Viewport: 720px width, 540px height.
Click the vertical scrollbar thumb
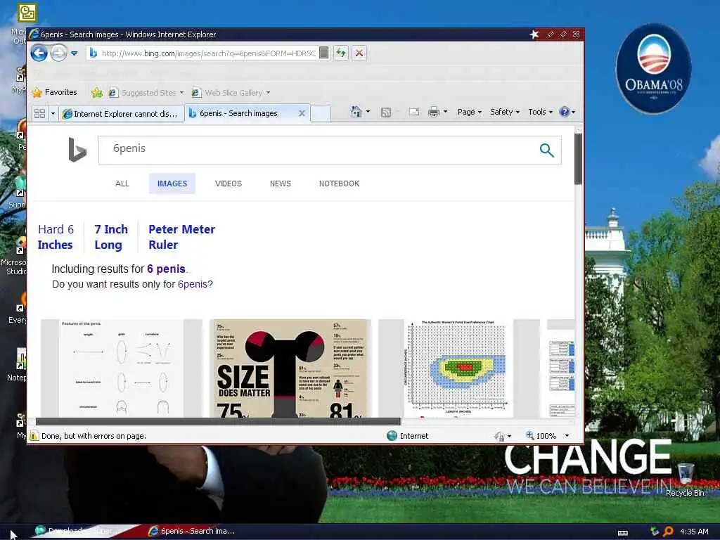[578, 159]
